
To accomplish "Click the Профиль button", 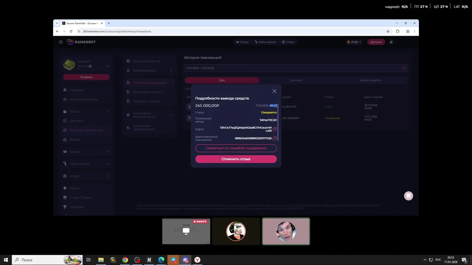I will tap(86, 77).
